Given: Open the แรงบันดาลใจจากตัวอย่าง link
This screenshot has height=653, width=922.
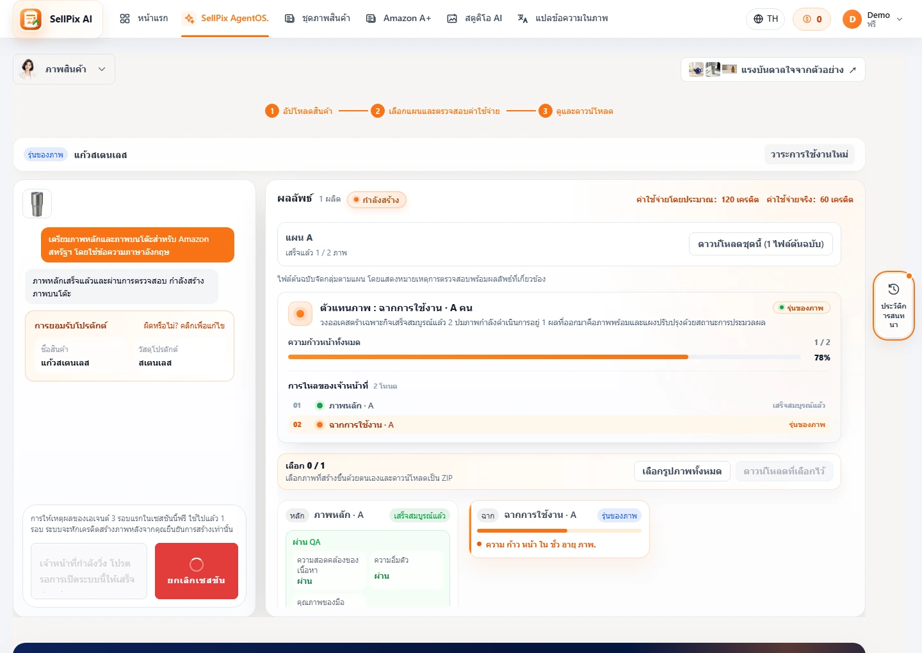Looking at the screenshot, I should click(773, 70).
